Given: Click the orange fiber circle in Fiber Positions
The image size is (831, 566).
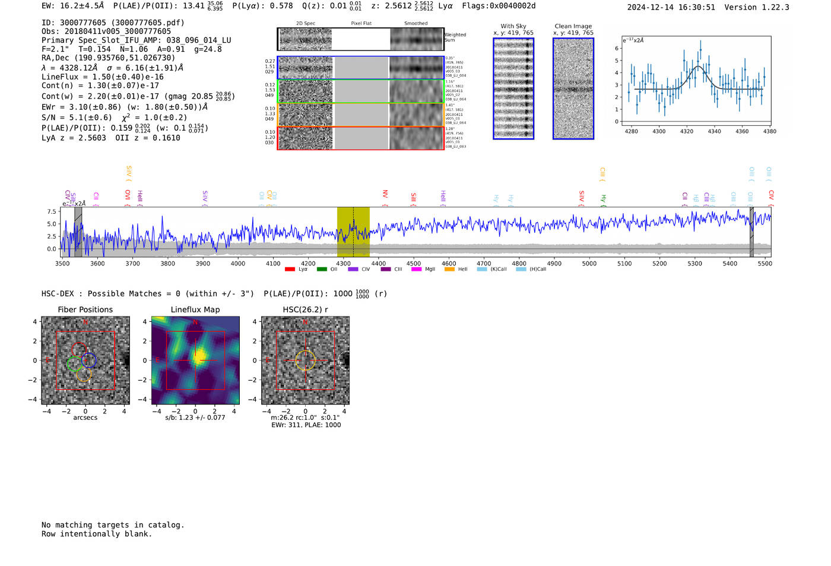Looking at the screenshot, I should click(84, 374).
